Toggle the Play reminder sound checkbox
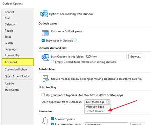 53,124
